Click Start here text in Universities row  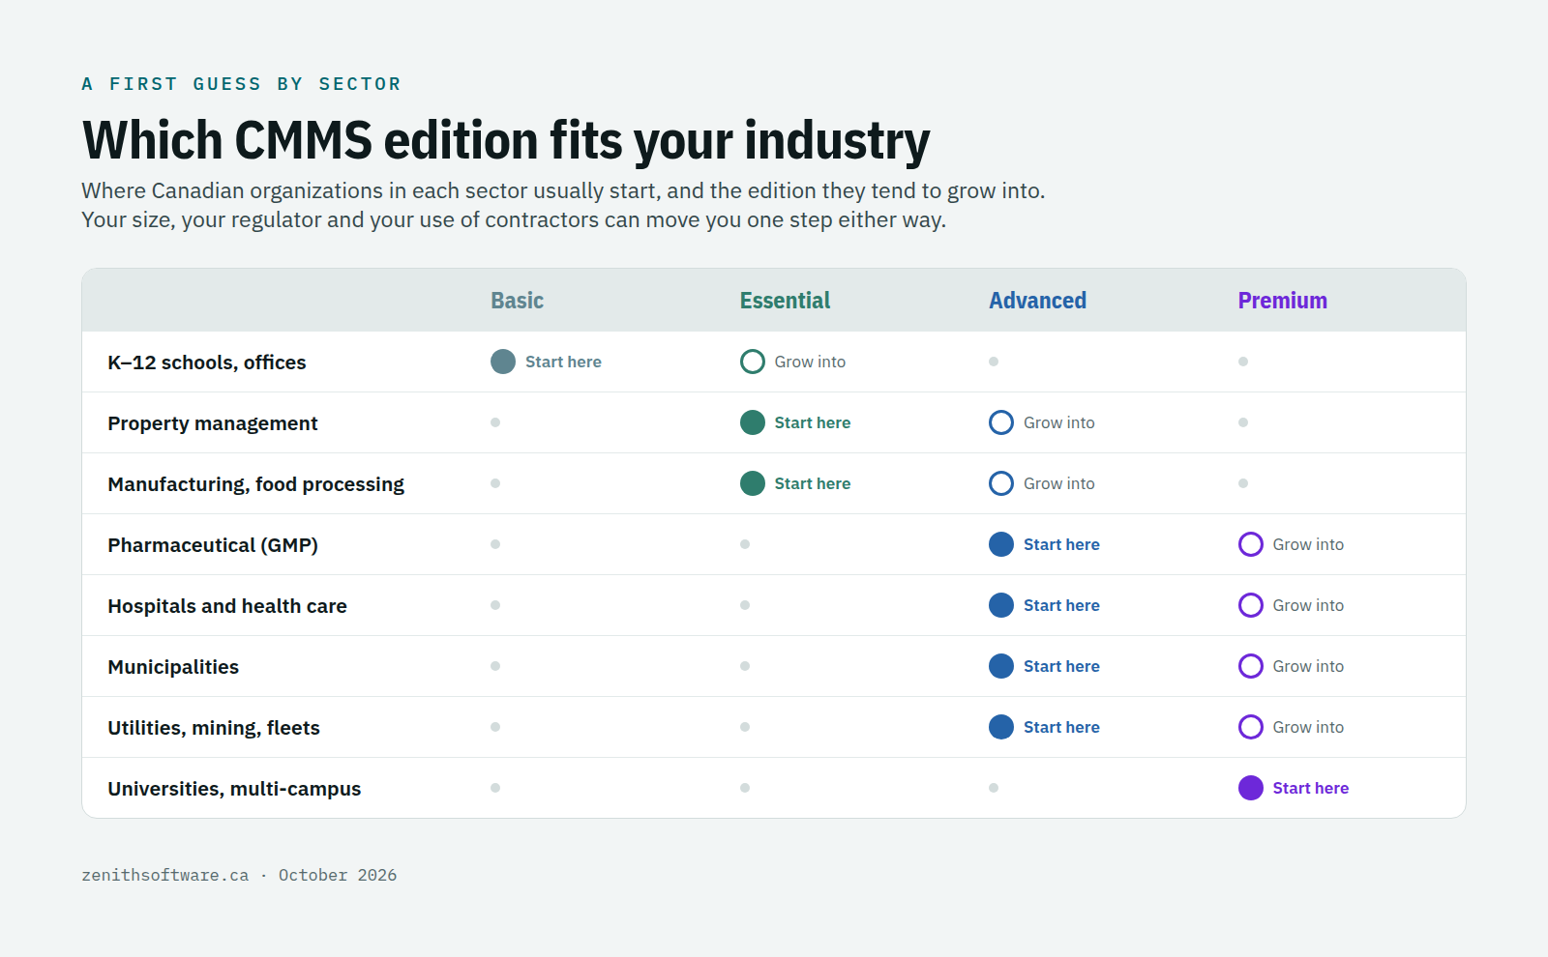click(1311, 788)
